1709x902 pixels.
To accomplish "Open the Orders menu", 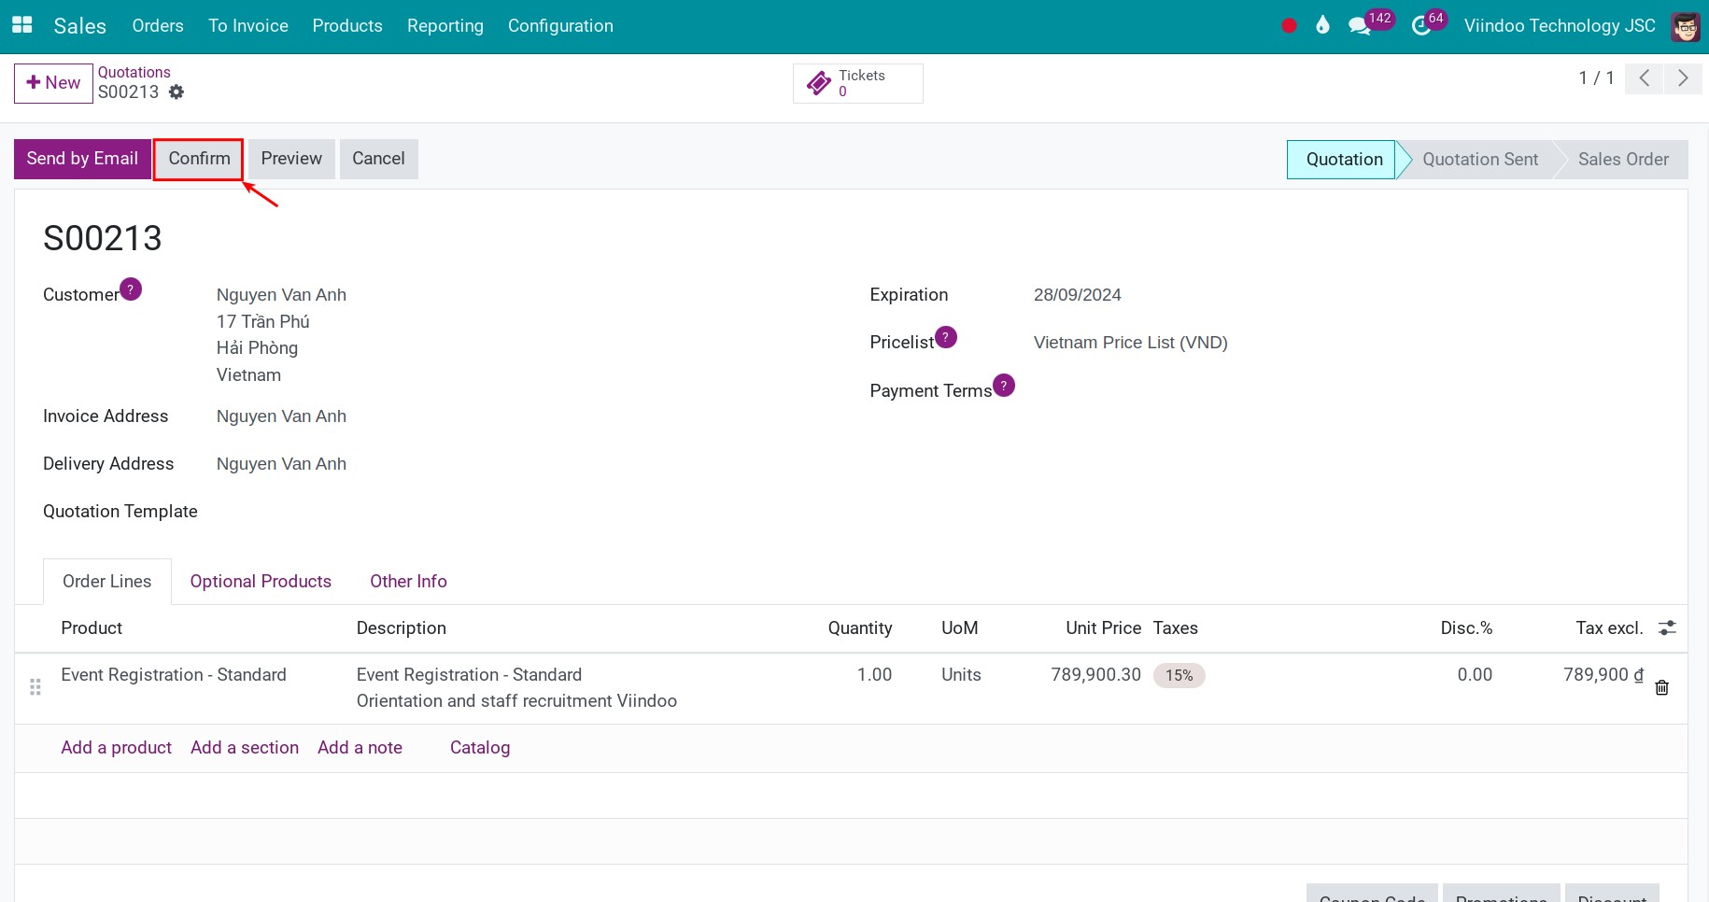I will coord(158,26).
